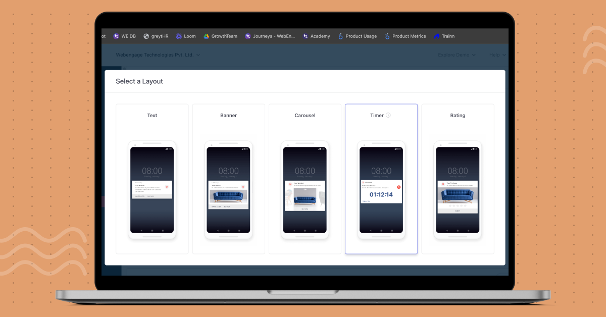606x317 pixels.
Task: Pick the Carousel layout card
Action: pos(305,179)
